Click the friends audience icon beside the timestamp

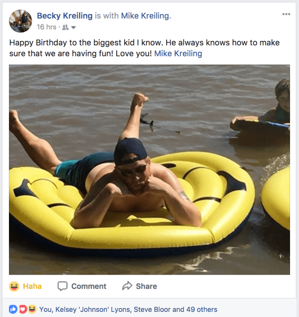pos(65,27)
